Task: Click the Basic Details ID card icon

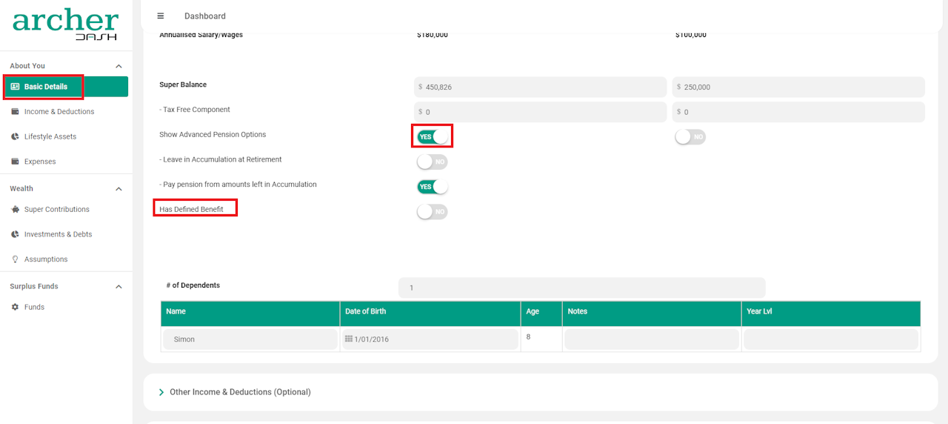Action: point(15,87)
